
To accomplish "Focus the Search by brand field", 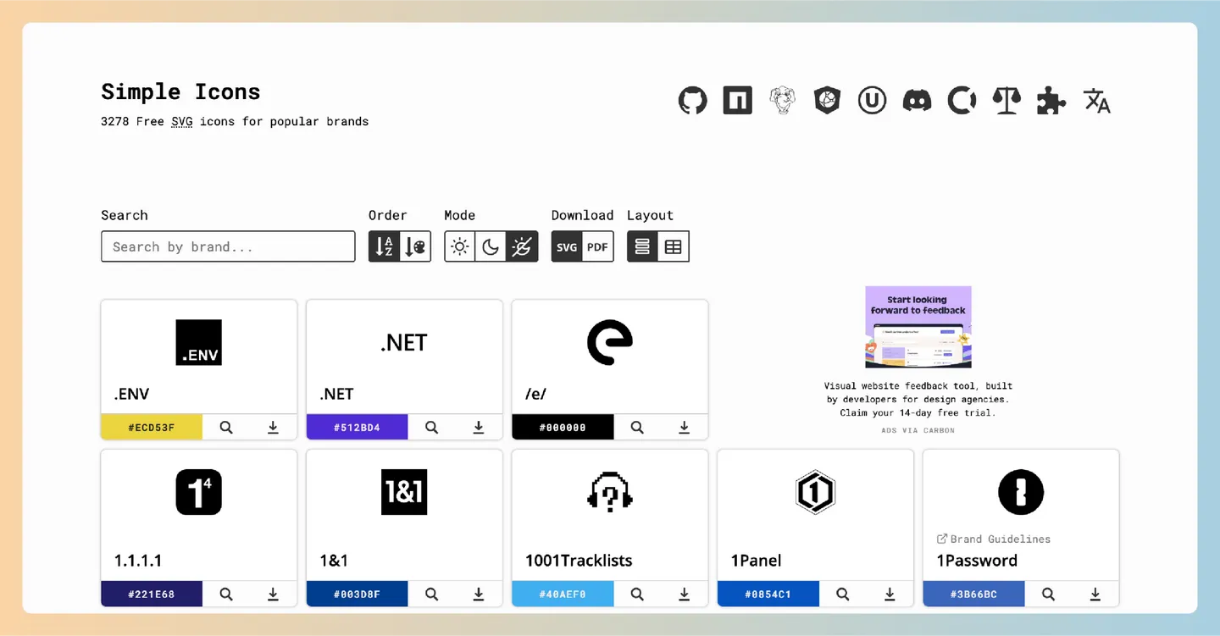I will click(228, 246).
